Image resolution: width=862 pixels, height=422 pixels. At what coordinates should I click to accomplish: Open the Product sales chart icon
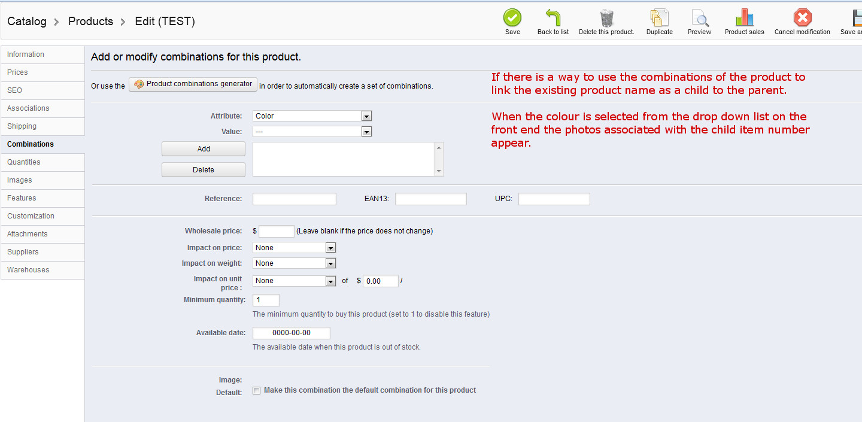[744, 18]
